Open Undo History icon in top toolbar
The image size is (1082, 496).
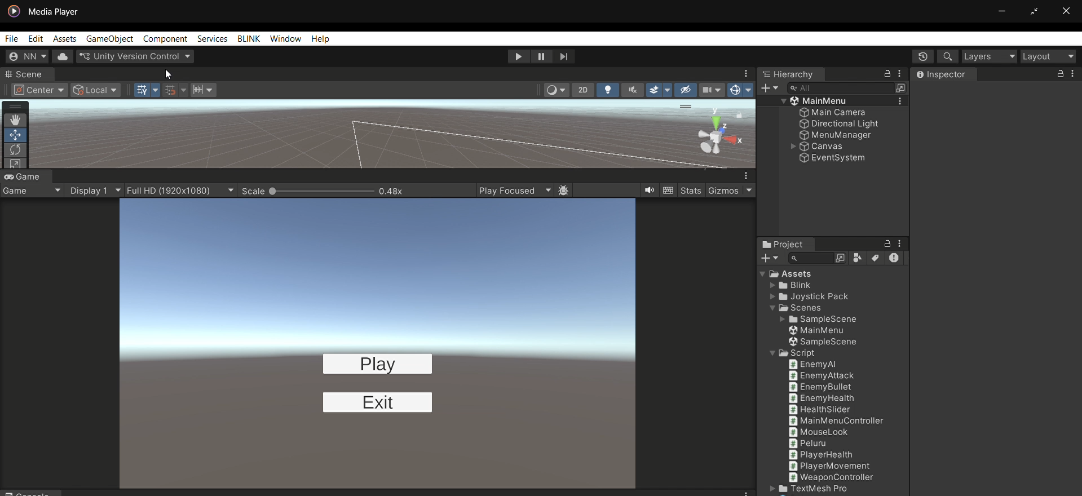pos(922,56)
